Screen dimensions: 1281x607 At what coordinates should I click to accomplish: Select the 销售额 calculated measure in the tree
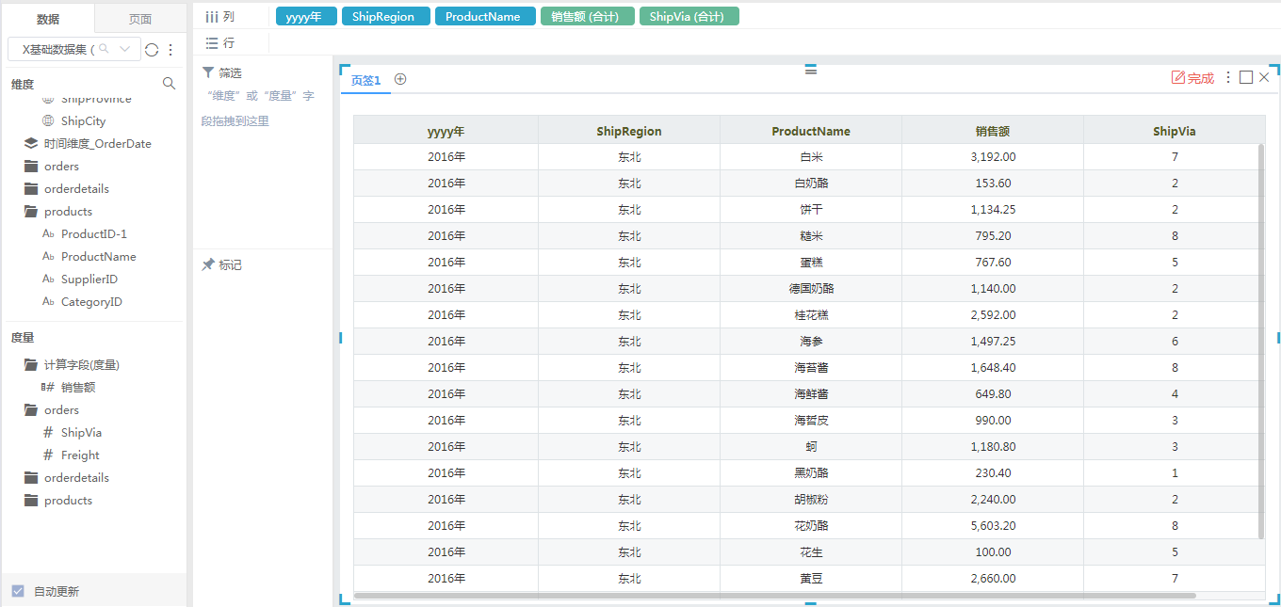[x=78, y=388]
